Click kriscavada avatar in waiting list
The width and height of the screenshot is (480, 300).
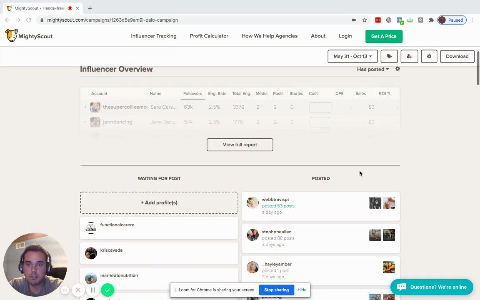(91, 253)
